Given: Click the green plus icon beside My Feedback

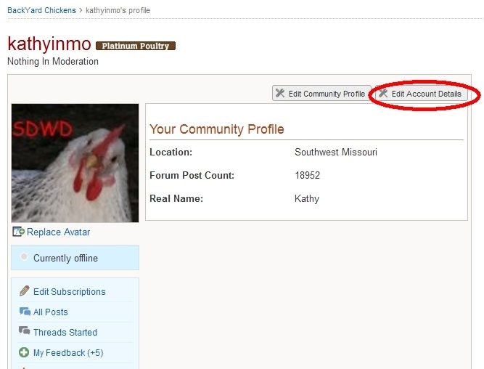Looking at the screenshot, I should pos(24,352).
